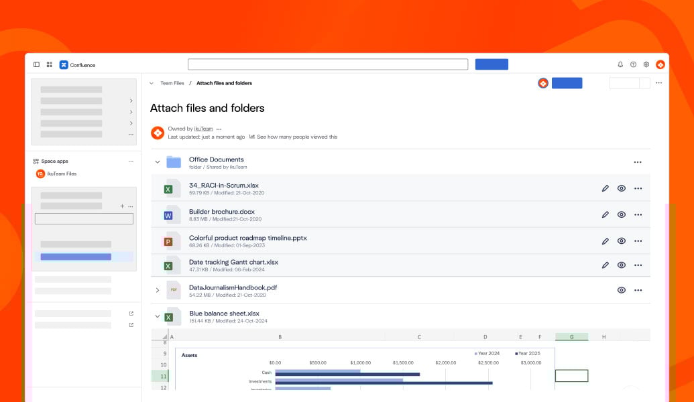Image resolution: width=694 pixels, height=402 pixels.
Task: Open Space apps more options menu
Action: (x=131, y=161)
